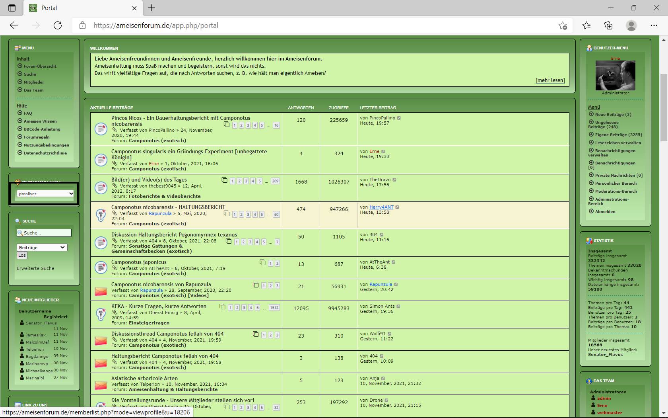Open the prosilver board style dropdown

tap(45, 194)
